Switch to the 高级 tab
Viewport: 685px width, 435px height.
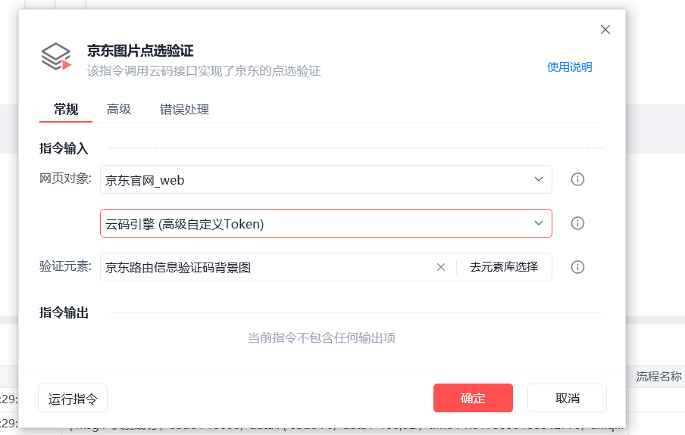point(119,109)
